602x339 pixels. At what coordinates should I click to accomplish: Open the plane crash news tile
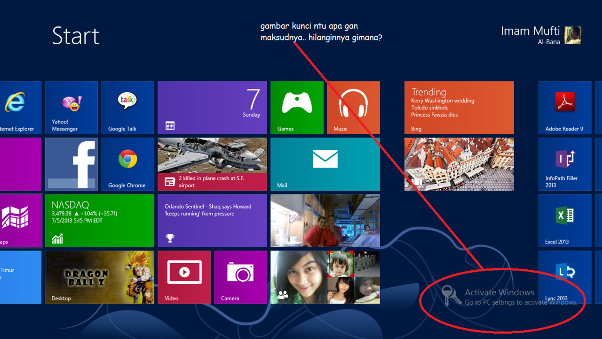(x=213, y=164)
